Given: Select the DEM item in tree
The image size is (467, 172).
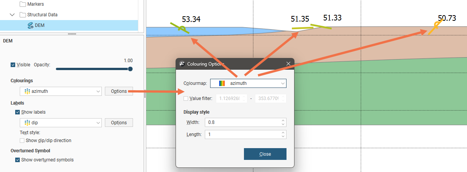Looking at the screenshot, I should point(40,25).
